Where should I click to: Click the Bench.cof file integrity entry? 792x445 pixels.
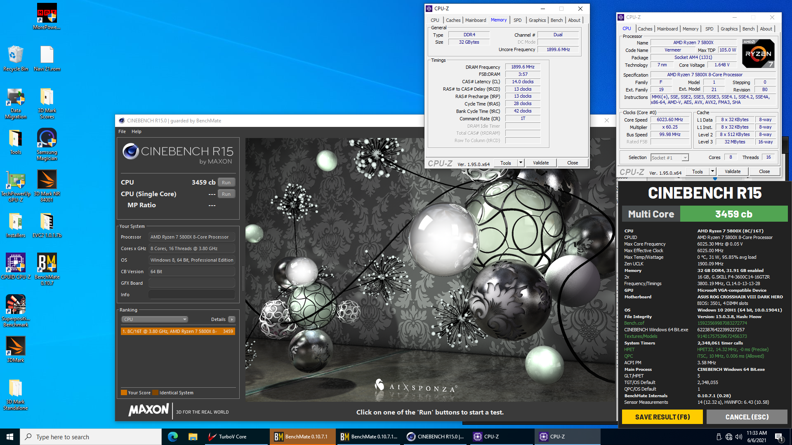[634, 323]
